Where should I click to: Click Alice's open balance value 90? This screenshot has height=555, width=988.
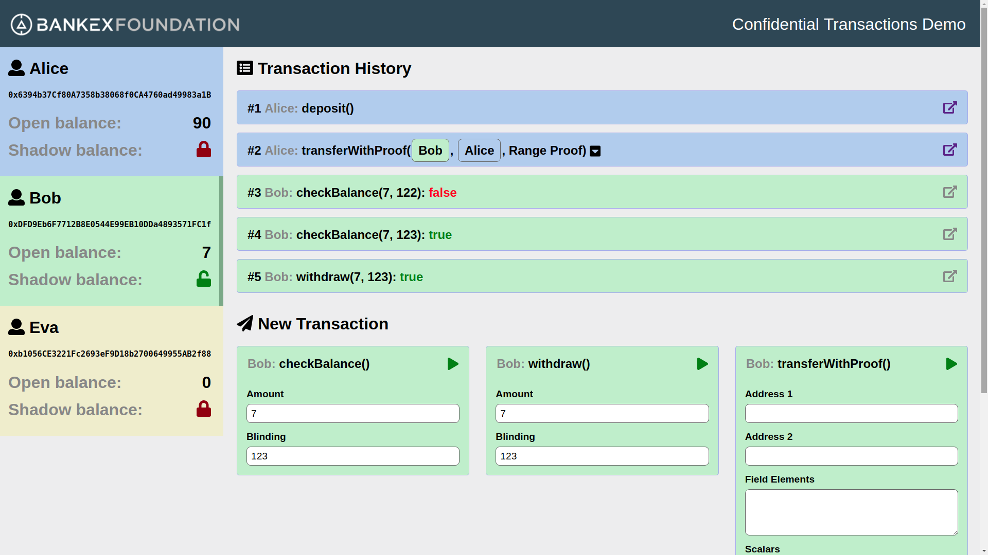point(202,123)
